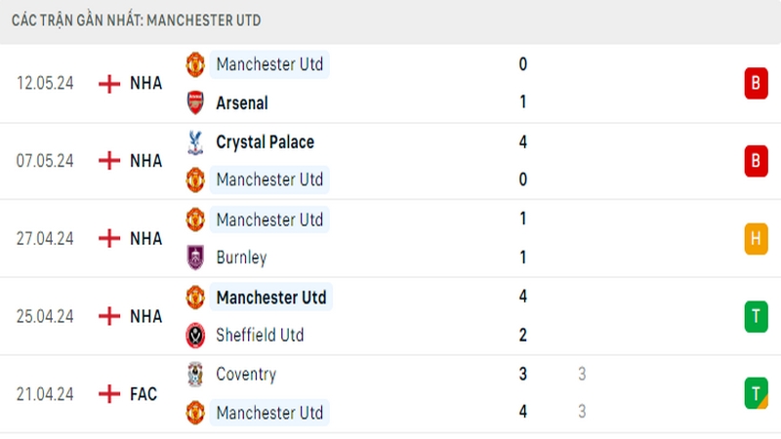Click the Coventry club crest icon
Viewport: 781px width, 439px height.
point(195,374)
